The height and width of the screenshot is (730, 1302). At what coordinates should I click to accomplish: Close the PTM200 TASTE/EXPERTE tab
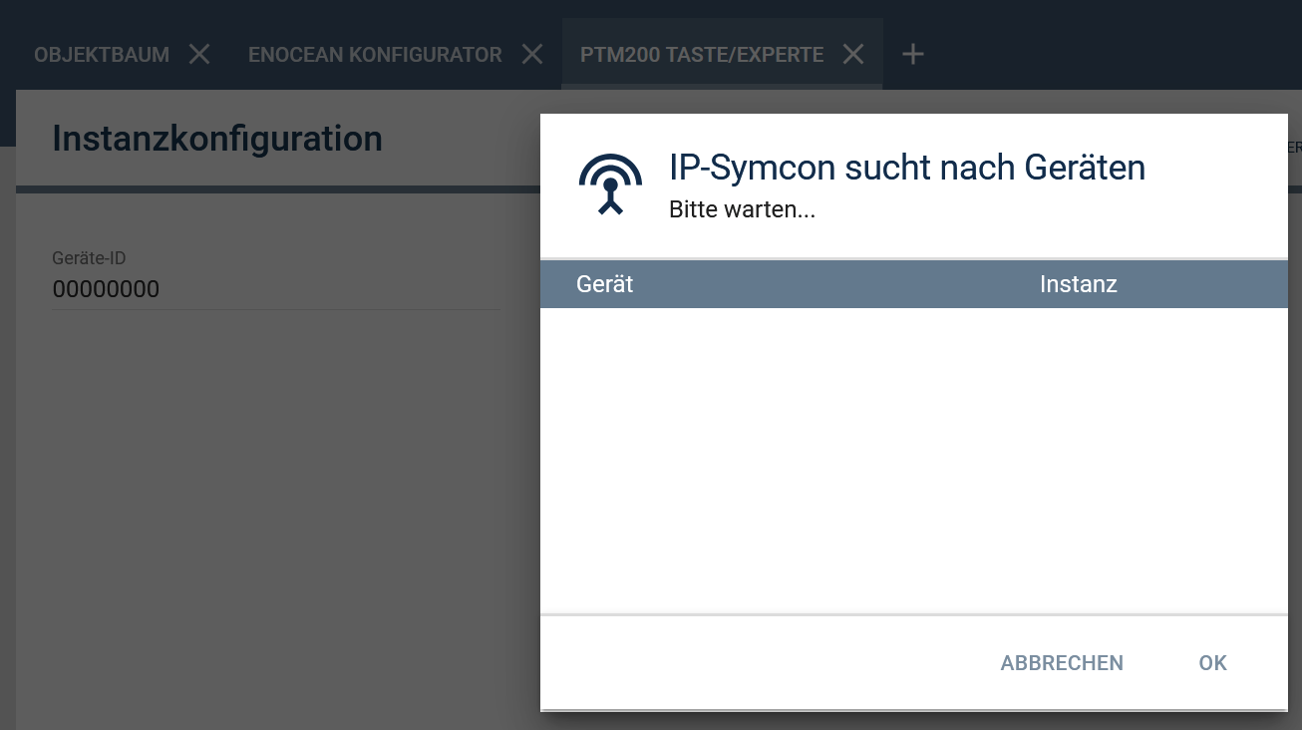[853, 54]
